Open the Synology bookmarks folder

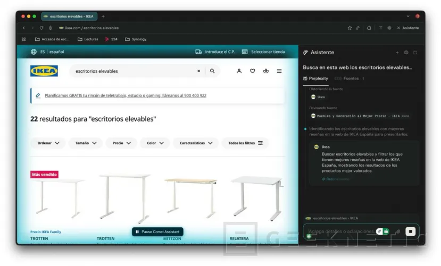pyautogui.click(x=136, y=39)
